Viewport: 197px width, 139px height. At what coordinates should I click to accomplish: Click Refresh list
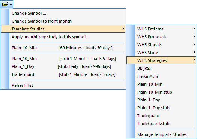[63, 85]
